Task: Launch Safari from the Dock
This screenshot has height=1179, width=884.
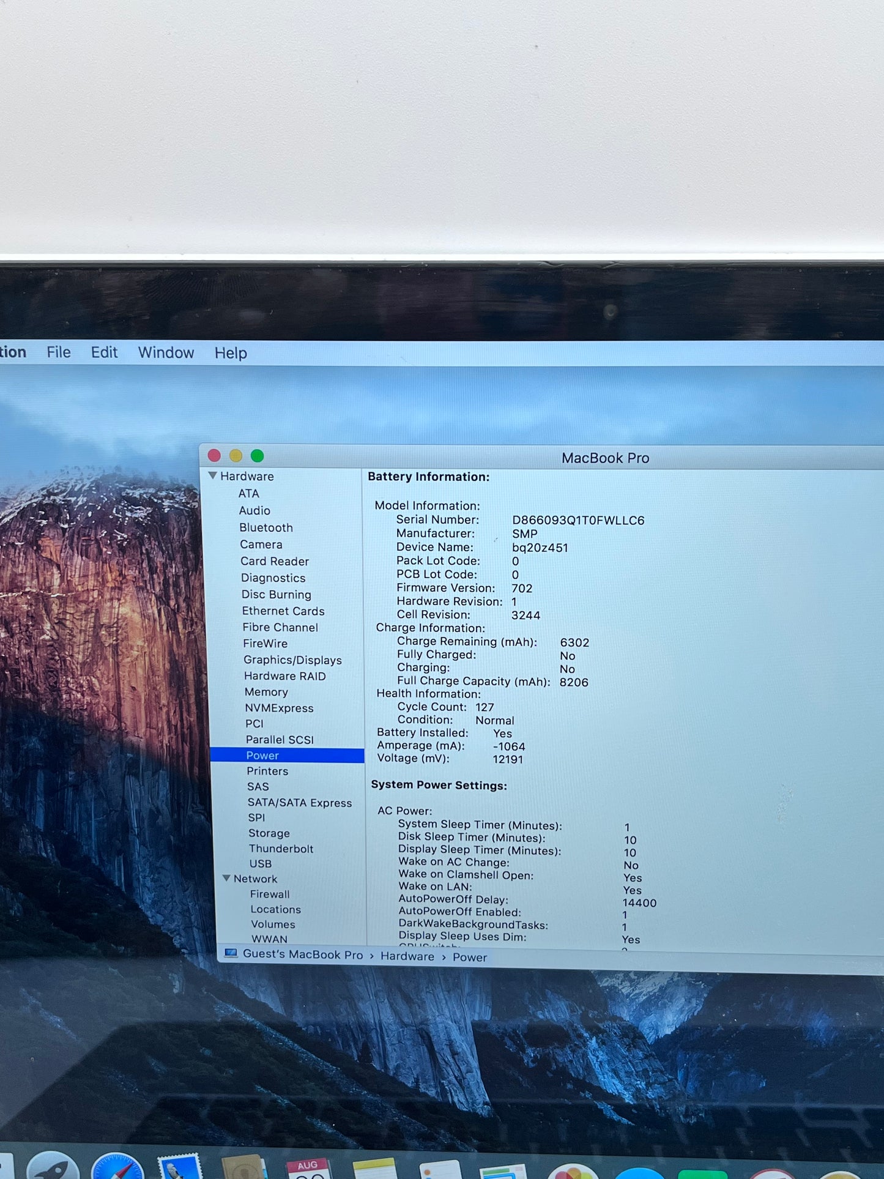Action: pos(117,1166)
